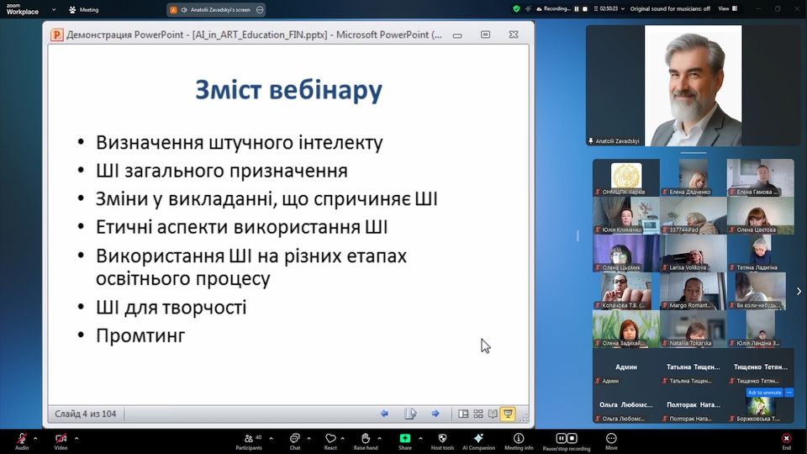The image size is (807, 454).
Task: Open Meeting info
Action: click(519, 441)
